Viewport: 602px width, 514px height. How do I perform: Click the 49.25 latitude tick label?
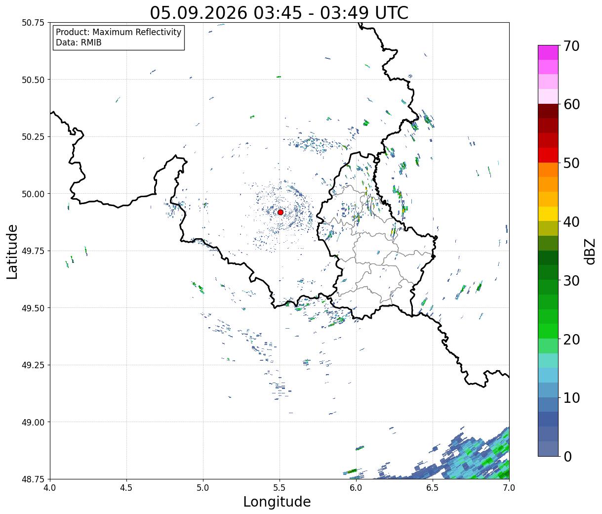point(33,365)
